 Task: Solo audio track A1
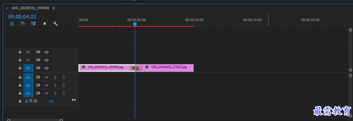pyautogui.click(x=55, y=78)
